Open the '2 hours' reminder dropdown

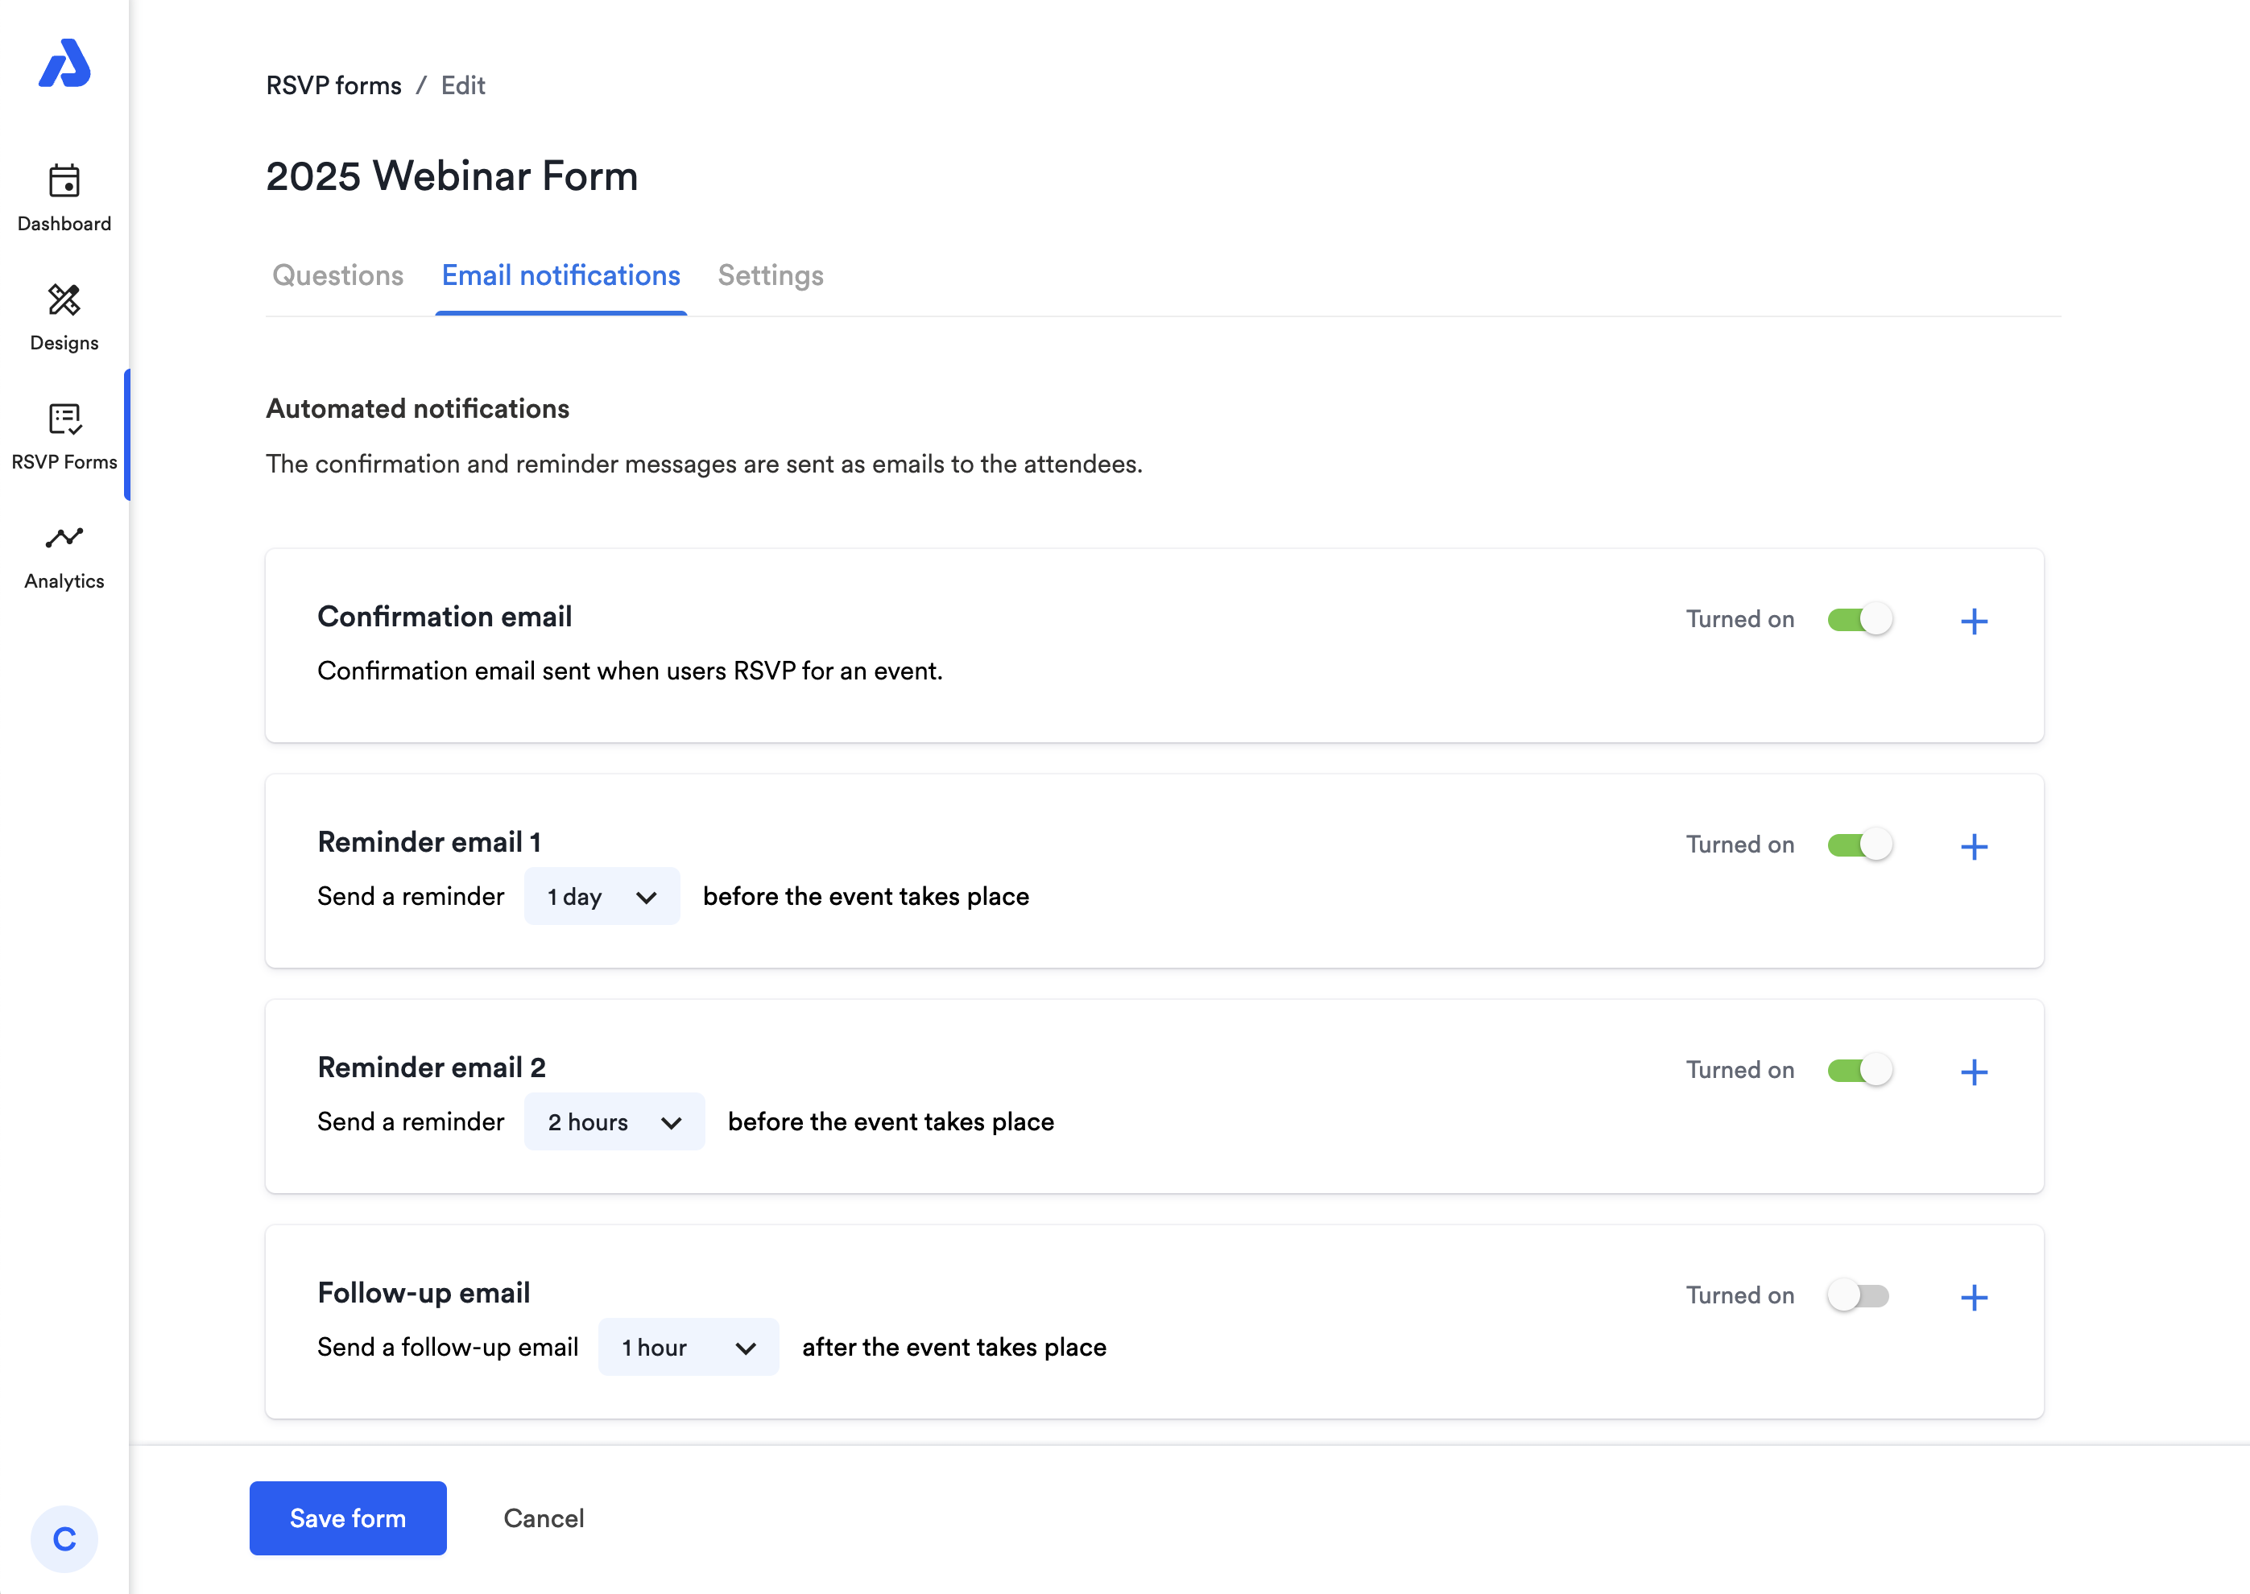[x=614, y=1122]
